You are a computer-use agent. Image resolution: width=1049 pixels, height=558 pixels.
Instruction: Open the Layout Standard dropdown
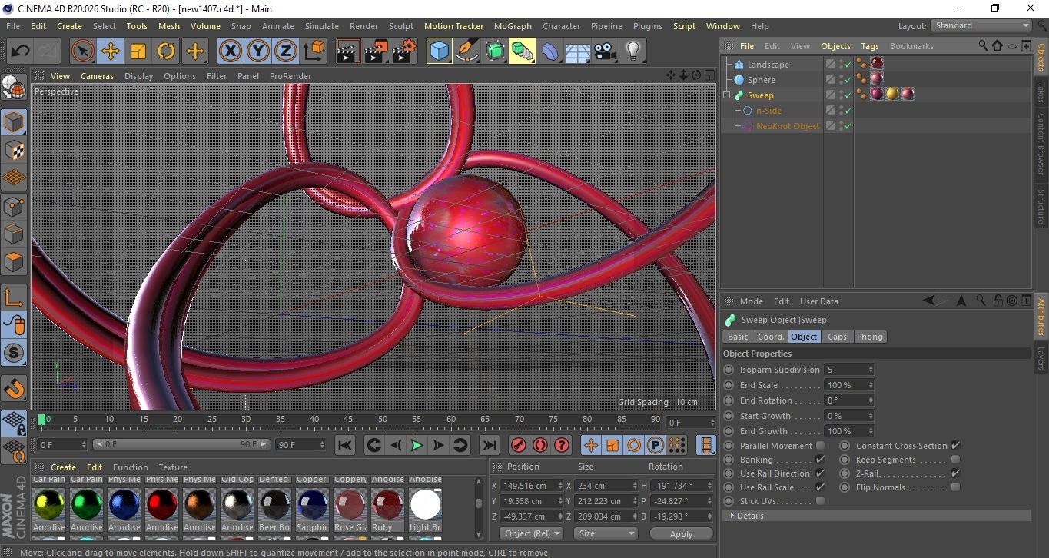click(x=981, y=25)
